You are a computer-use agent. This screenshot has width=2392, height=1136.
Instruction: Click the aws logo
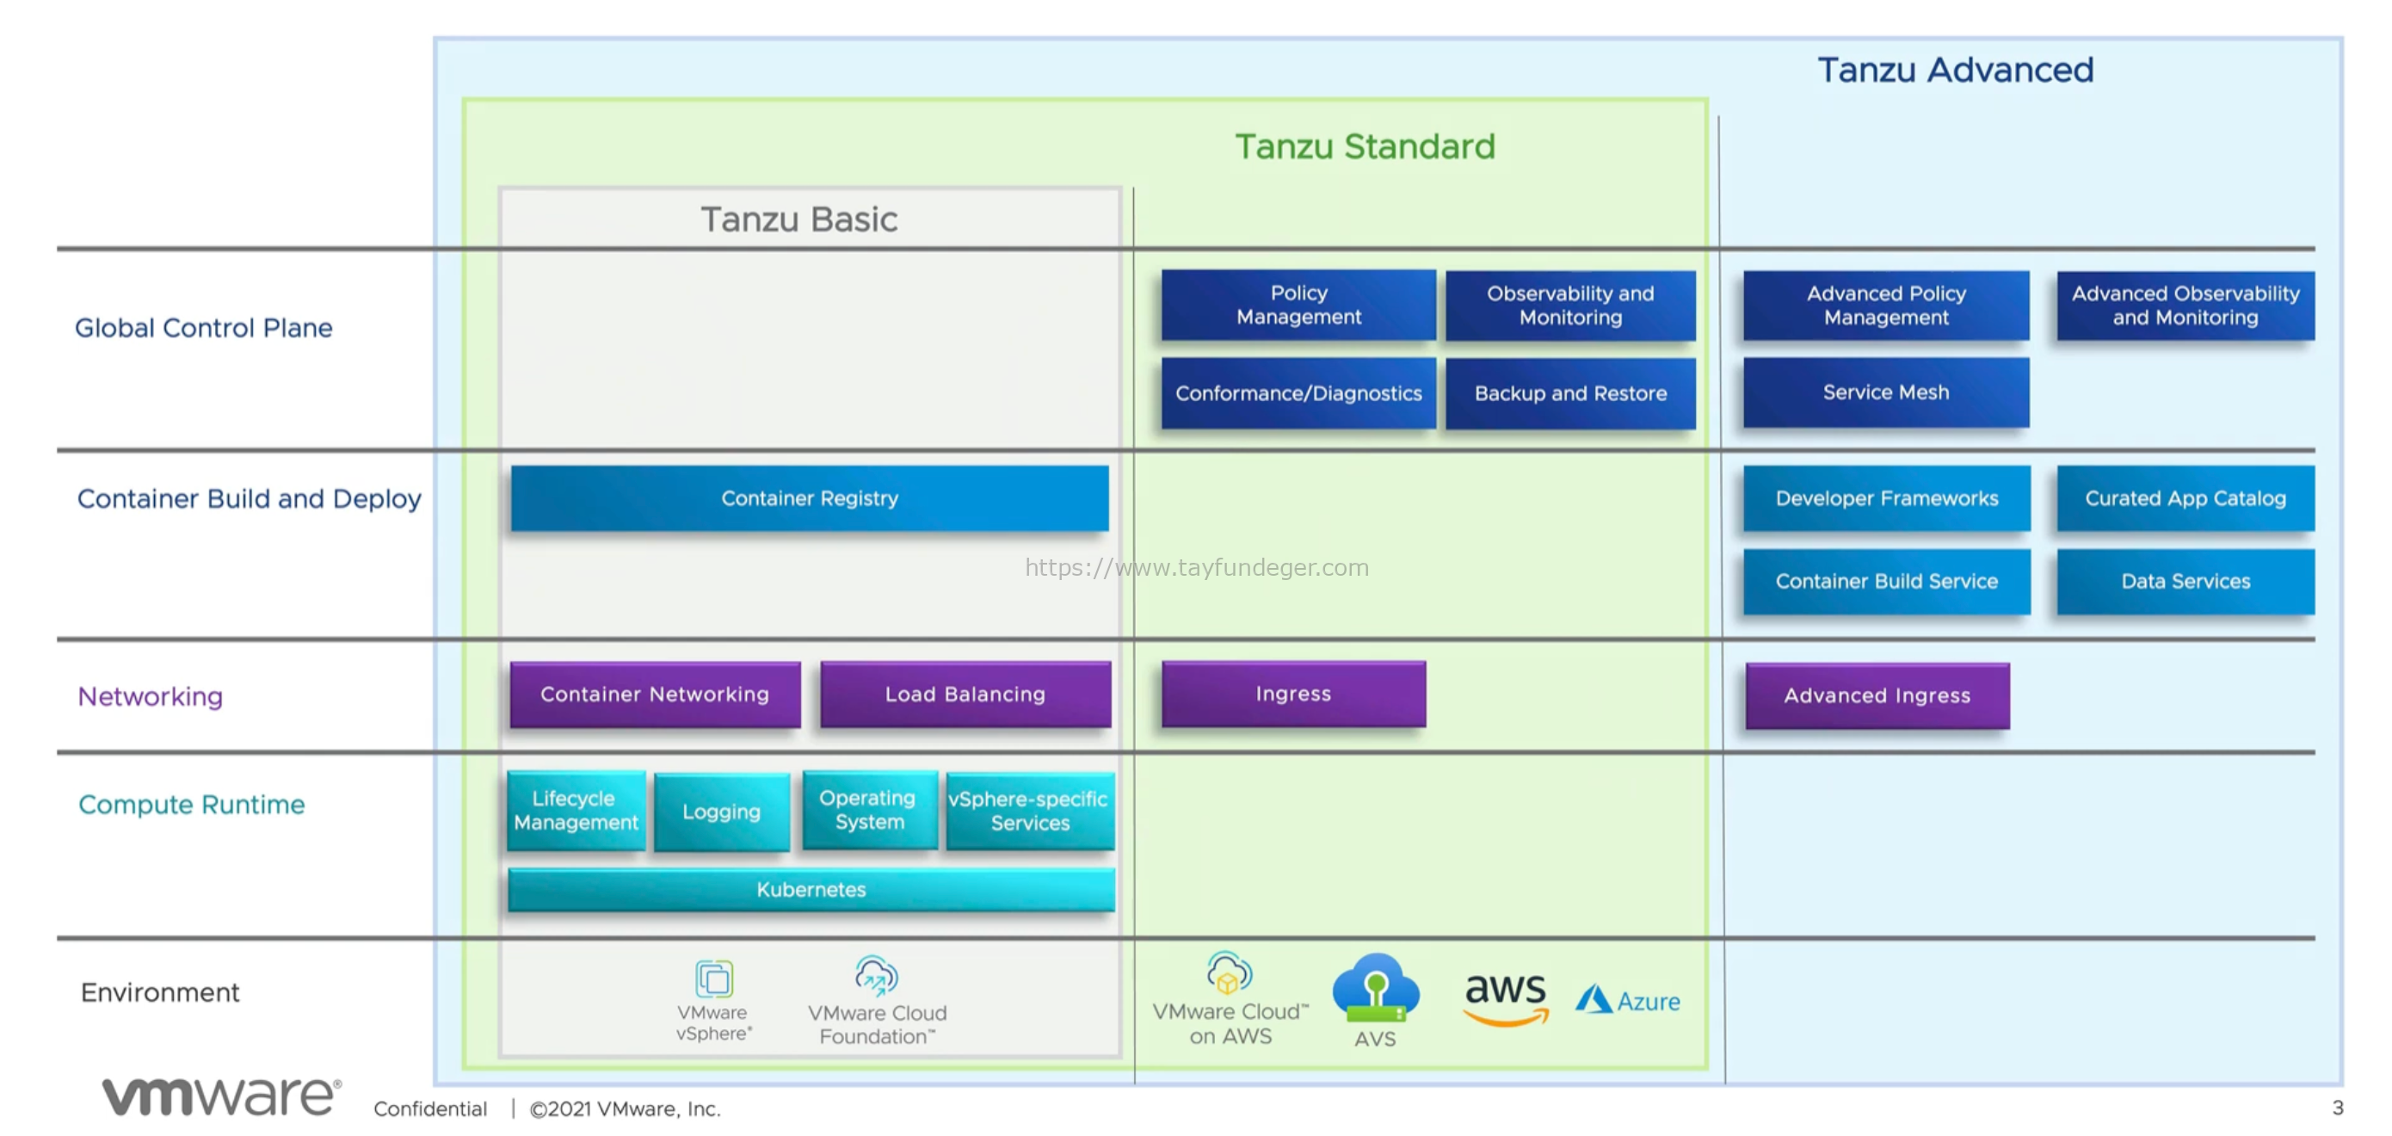pos(1505,999)
